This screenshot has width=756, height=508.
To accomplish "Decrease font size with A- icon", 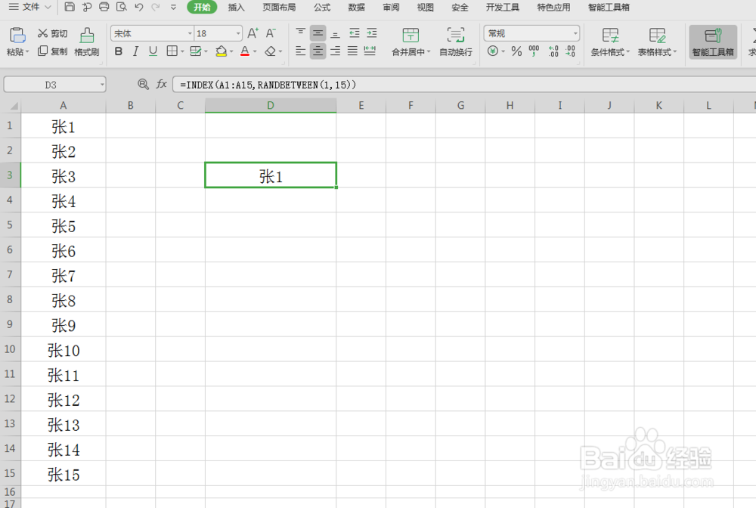I will coord(271,33).
